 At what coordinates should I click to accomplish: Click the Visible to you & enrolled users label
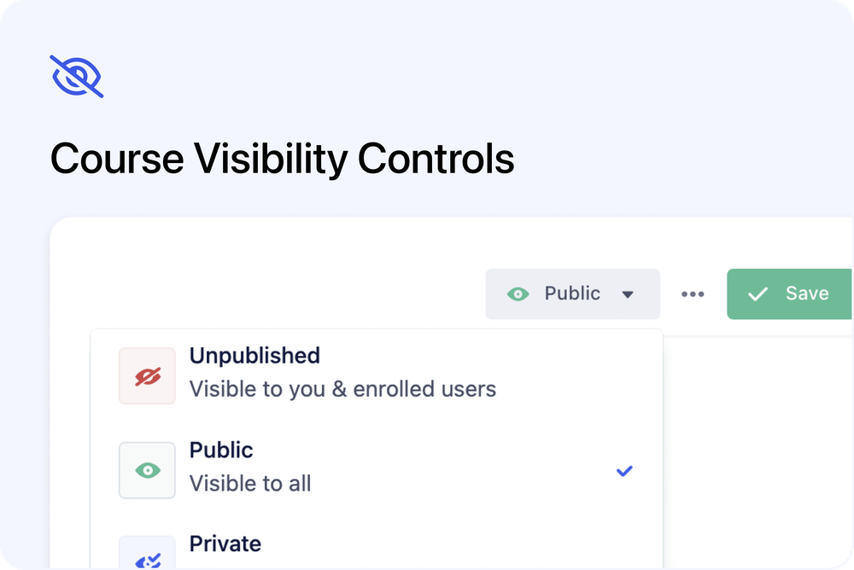343,388
